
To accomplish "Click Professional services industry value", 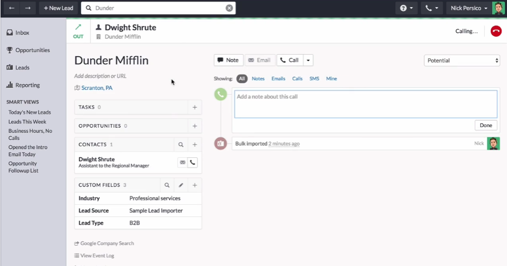I will click(x=155, y=199).
